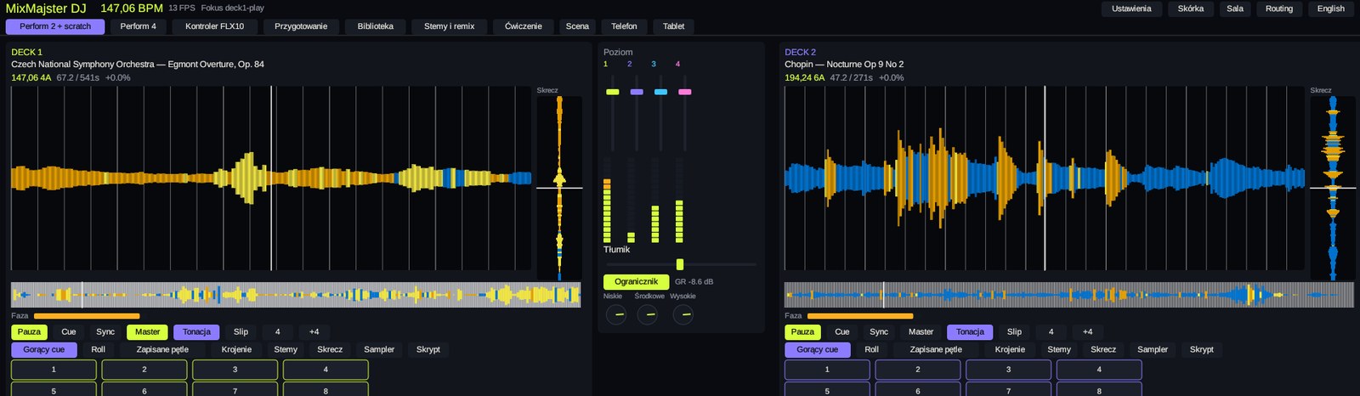Trigger hot cue pad 1 on Deck 2
This screenshot has width=1360, height=396.
point(827,370)
